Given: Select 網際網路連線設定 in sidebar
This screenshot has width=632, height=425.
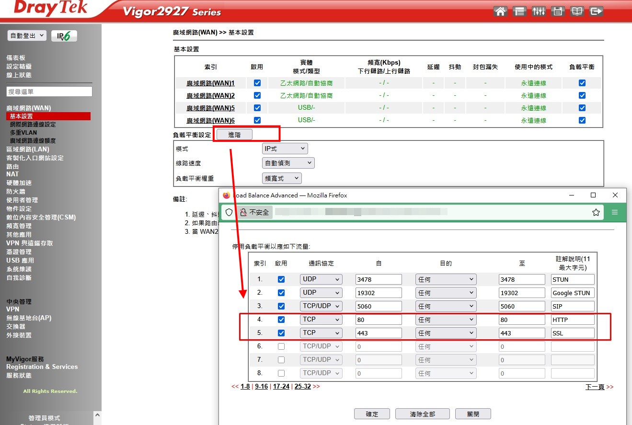Looking at the screenshot, I should tap(33, 125).
